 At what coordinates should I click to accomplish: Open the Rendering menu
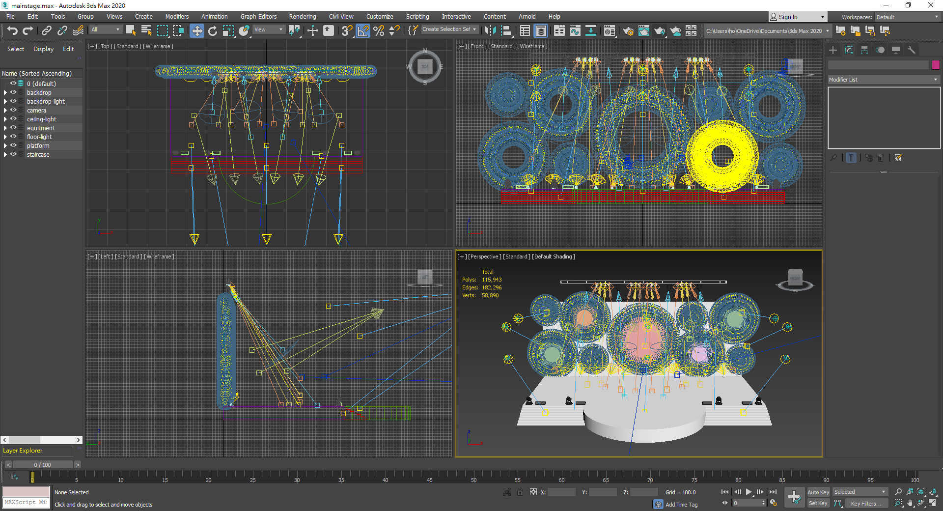point(302,17)
